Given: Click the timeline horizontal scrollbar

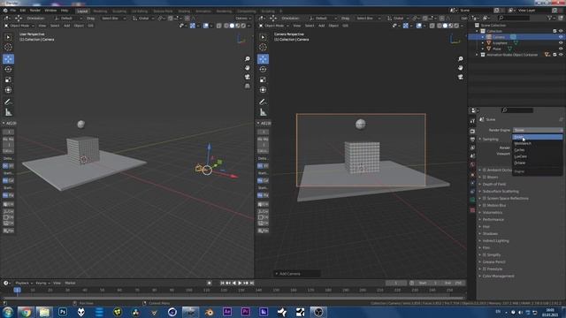Looking at the screenshot, I should [x=233, y=298].
